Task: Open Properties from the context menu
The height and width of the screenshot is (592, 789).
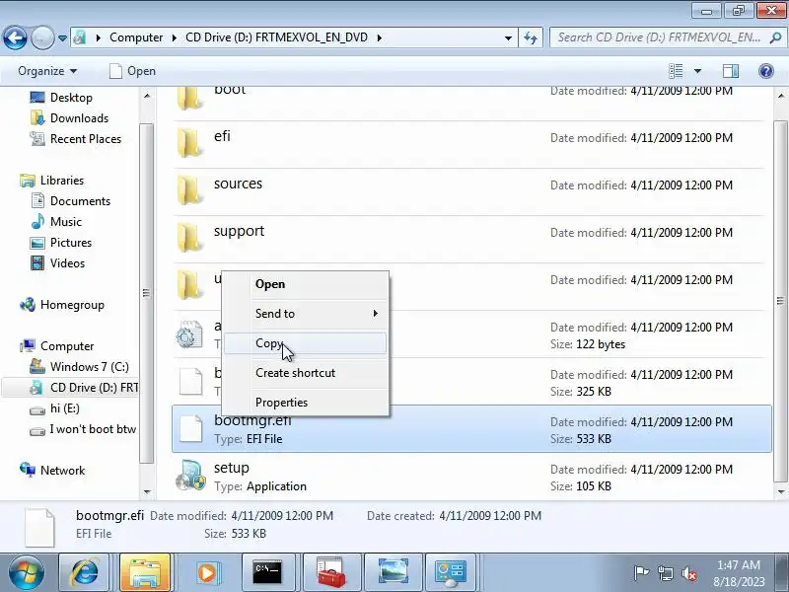Action: click(306, 403)
